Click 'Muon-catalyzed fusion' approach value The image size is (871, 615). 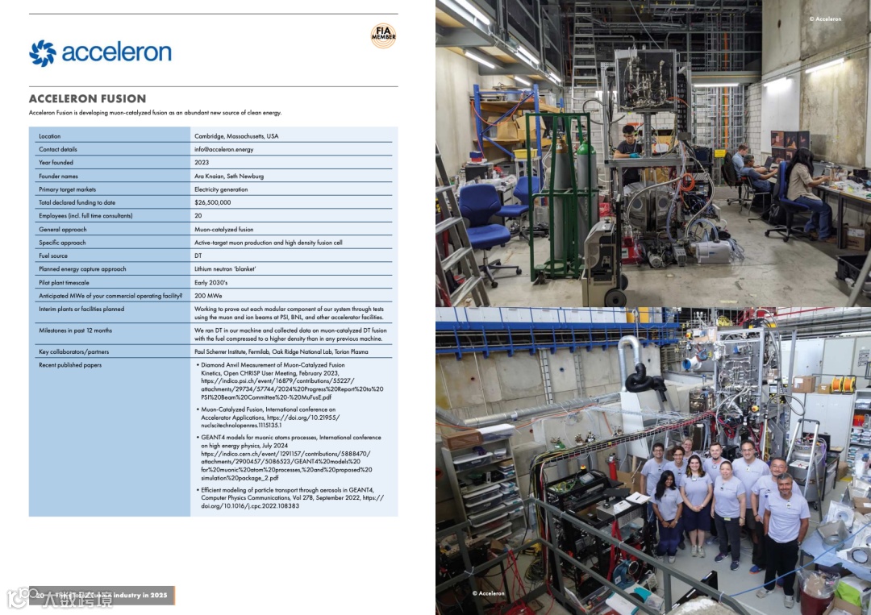(x=224, y=229)
